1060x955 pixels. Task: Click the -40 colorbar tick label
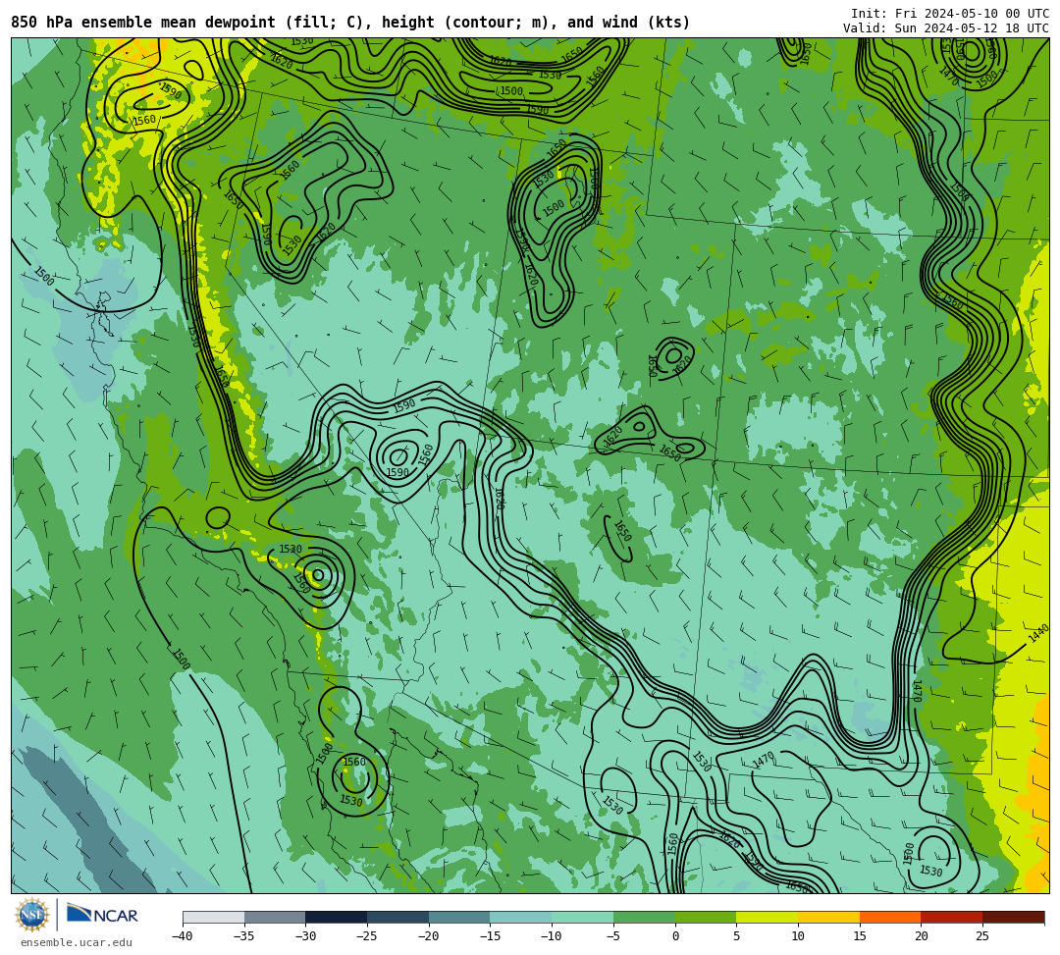coord(183,936)
